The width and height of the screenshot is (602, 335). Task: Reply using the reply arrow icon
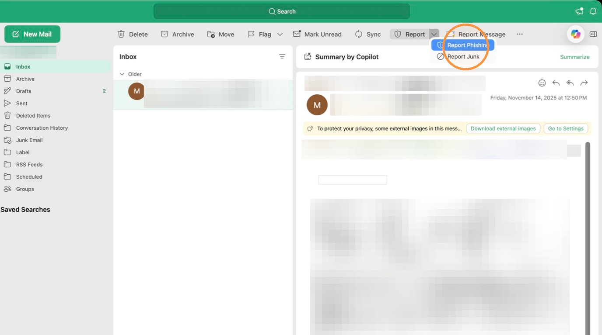pos(556,83)
